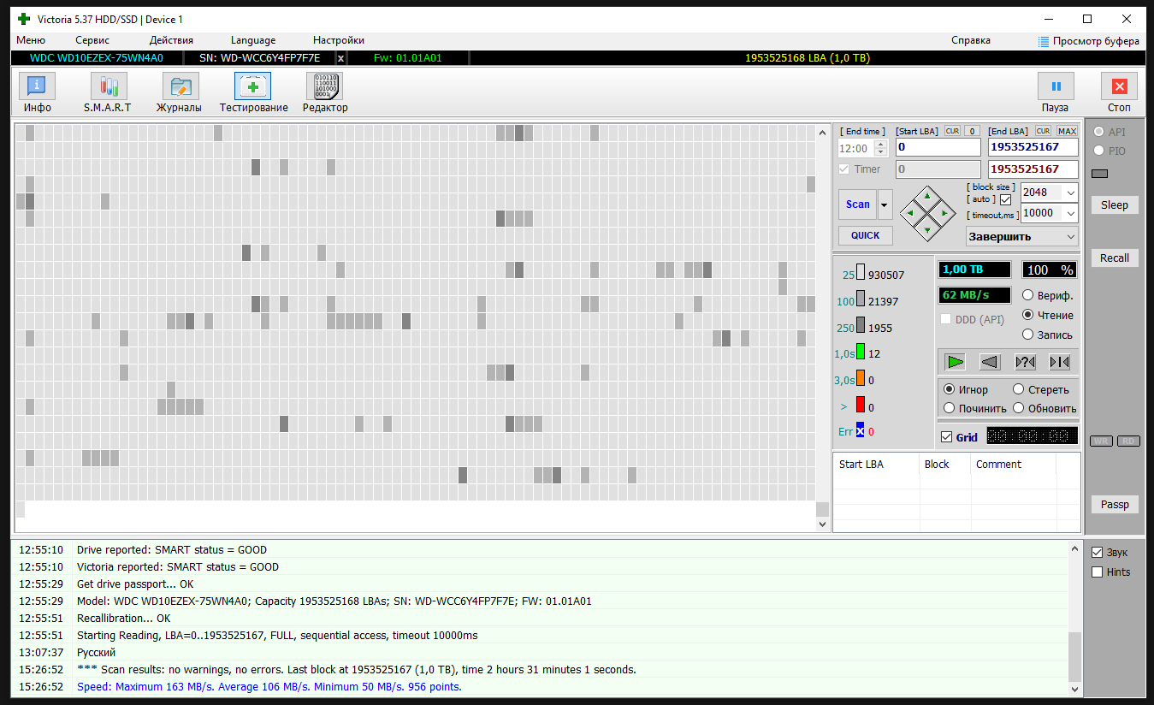Open the Настройки menu

coord(339,40)
